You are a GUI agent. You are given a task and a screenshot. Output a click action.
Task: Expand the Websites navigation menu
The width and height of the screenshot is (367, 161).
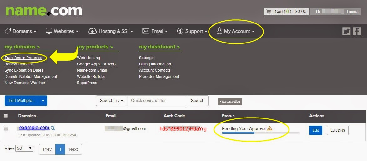tap(62, 31)
